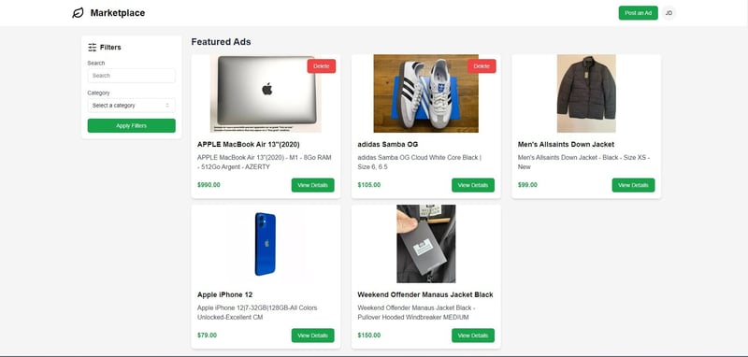
Task: Click the Filters sliders icon
Action: coord(92,47)
